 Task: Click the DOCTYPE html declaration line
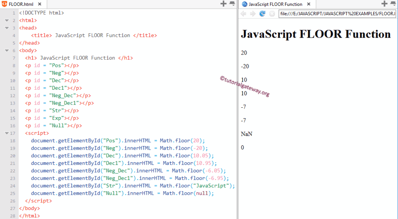41,13
